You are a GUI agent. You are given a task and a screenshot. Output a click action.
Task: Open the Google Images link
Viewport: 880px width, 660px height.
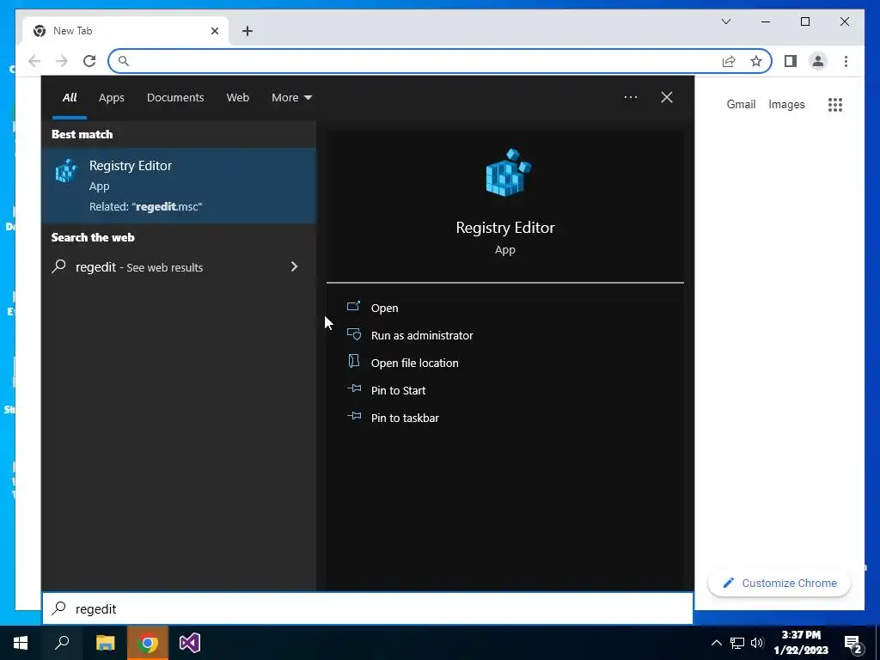point(786,104)
